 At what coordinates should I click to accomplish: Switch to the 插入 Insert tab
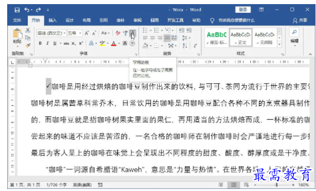[x=52, y=21]
